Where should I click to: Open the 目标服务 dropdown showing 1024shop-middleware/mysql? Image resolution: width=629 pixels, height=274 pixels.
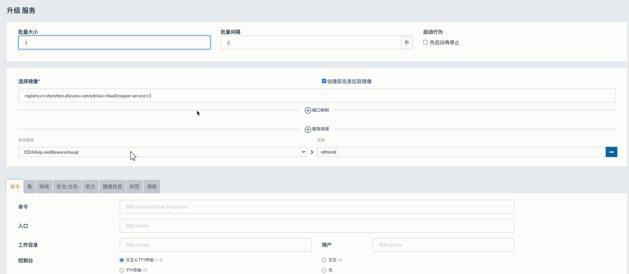[162, 152]
